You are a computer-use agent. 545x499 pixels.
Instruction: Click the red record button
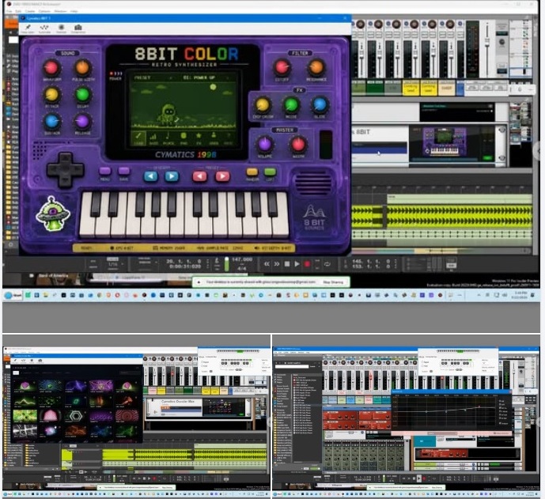point(307,264)
